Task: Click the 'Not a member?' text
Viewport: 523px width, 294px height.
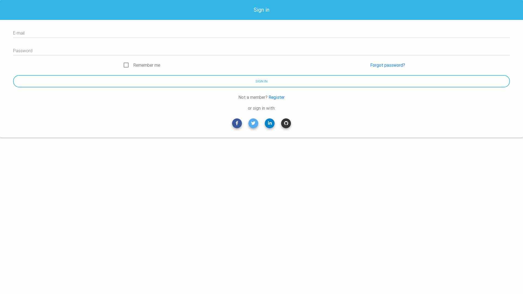Action: click(x=253, y=97)
